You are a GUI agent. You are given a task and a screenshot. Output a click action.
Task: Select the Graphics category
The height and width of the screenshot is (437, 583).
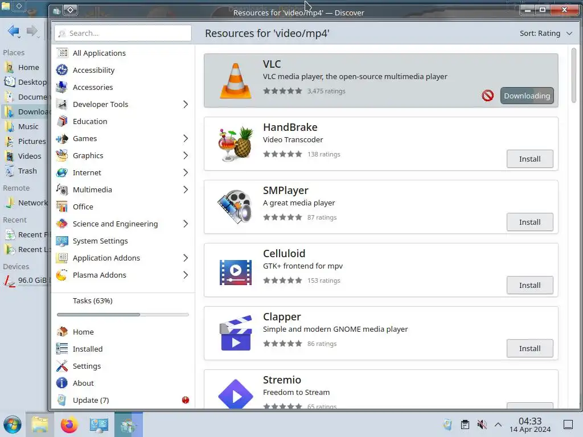(123, 156)
